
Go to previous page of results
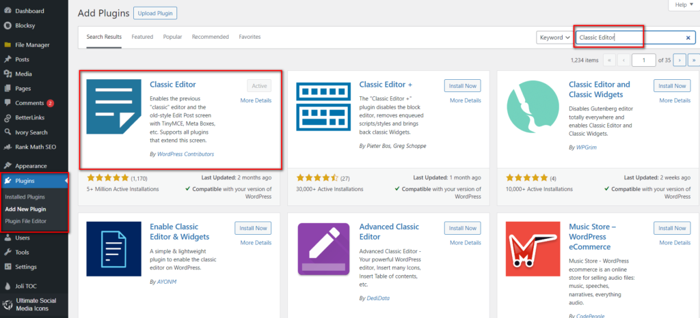point(624,59)
